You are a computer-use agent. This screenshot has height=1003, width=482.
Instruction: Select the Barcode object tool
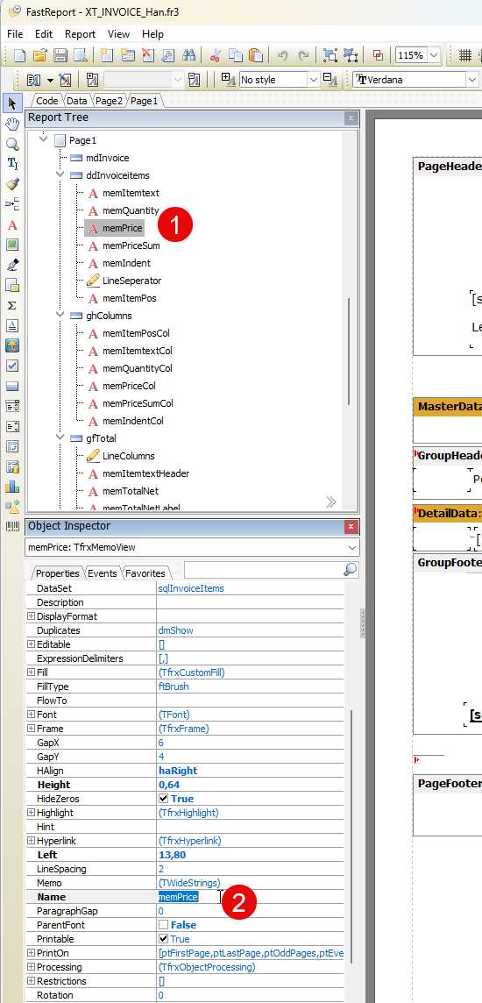click(x=12, y=526)
